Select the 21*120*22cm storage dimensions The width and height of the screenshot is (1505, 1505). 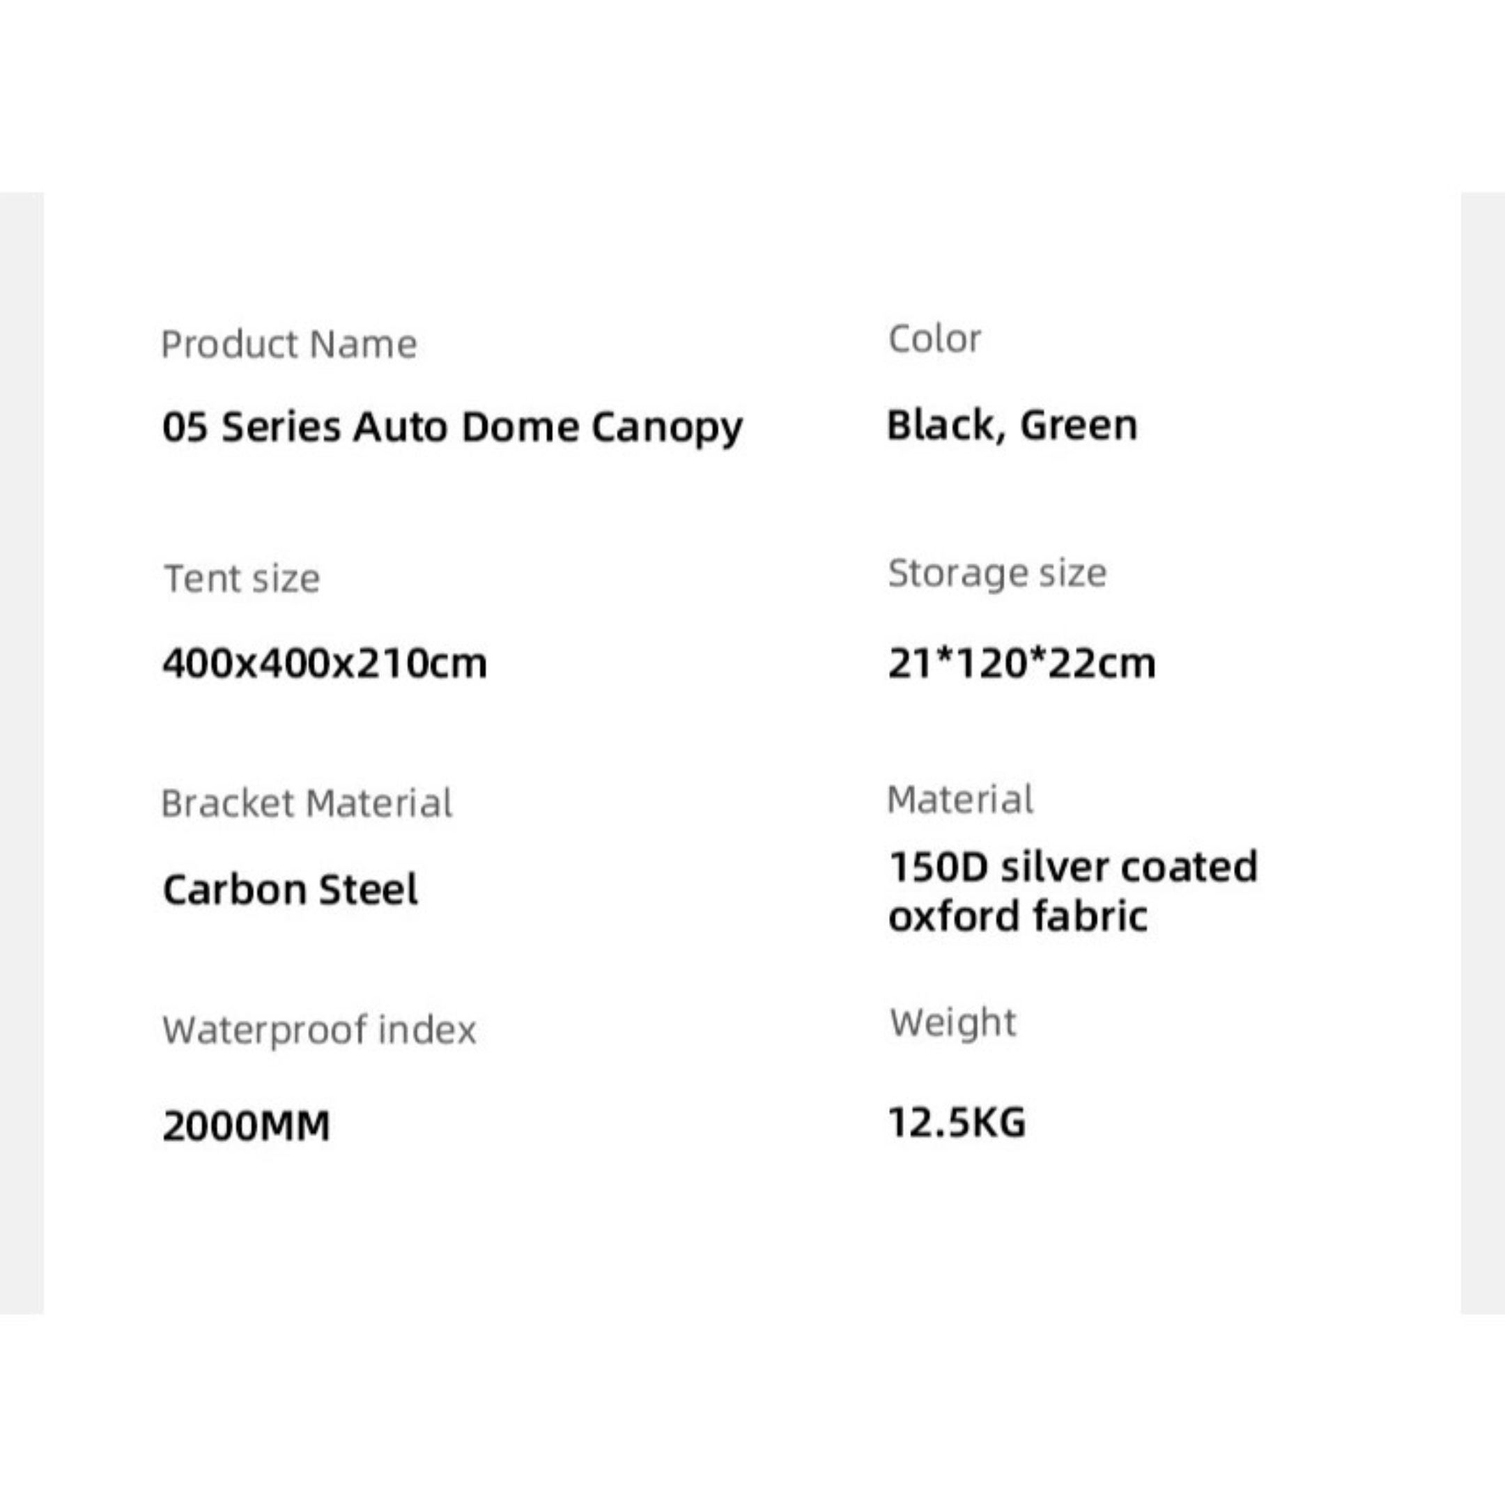point(1021,664)
